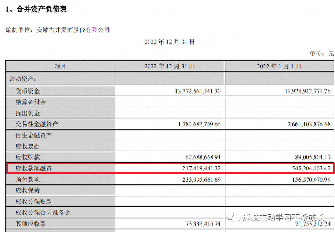Click the centered date 2022年12月31日 above the table
335x232 pixels.
(169, 42)
